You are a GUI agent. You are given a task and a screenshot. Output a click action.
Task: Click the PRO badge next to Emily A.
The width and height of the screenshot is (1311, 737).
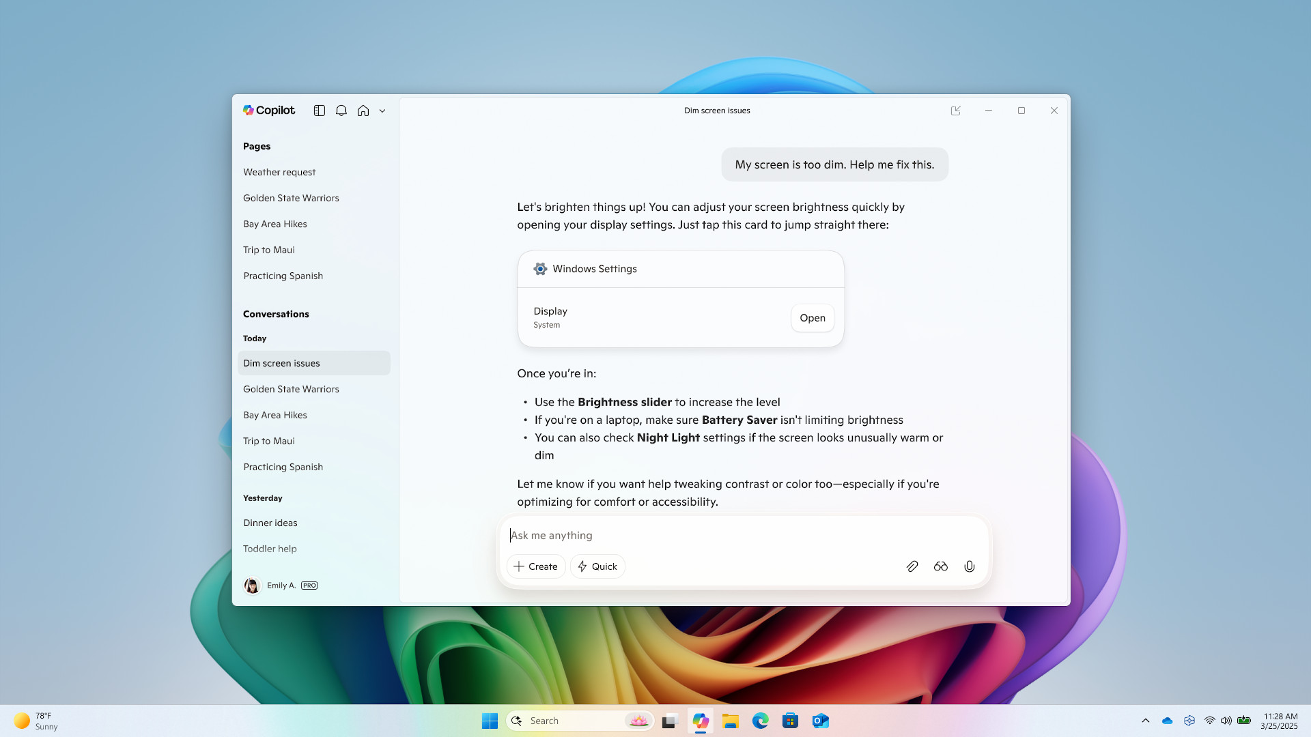pyautogui.click(x=309, y=586)
